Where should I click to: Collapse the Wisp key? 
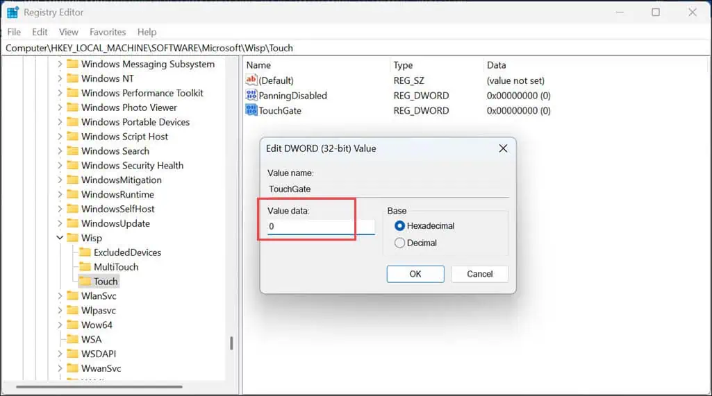tap(60, 238)
